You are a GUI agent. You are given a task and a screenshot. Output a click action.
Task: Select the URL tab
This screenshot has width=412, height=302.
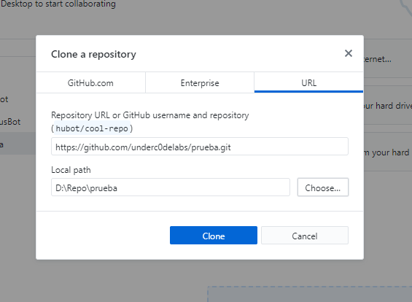[x=308, y=82]
